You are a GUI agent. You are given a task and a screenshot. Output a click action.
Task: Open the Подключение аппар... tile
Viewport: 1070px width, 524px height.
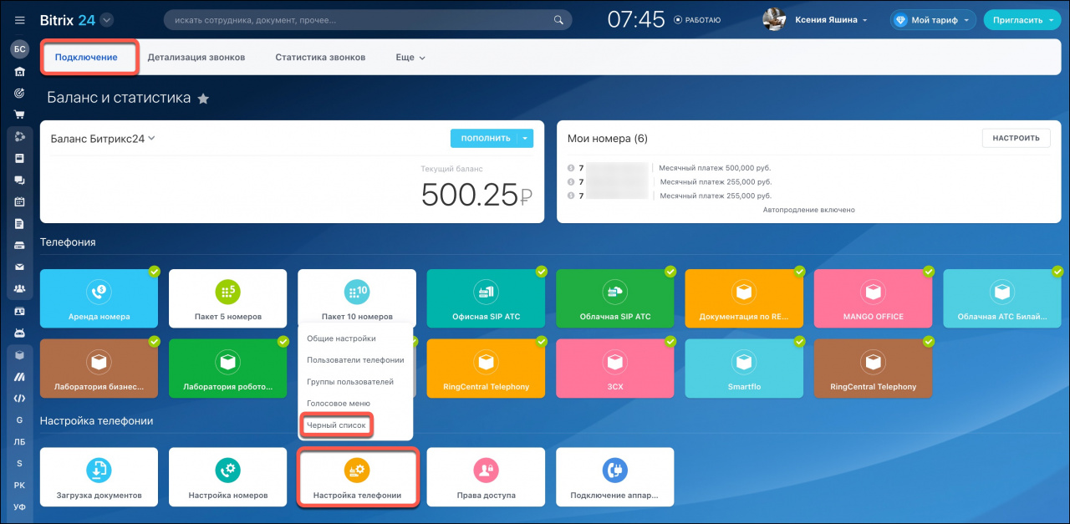[x=614, y=477]
